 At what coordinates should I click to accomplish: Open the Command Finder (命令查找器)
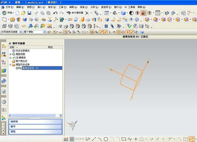click(x=75, y=13)
